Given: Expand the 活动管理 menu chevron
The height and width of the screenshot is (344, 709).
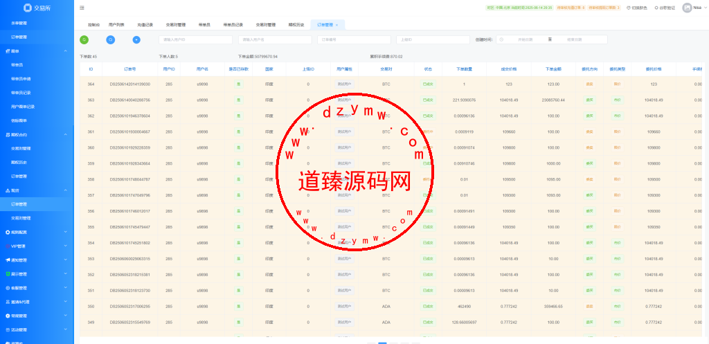Looking at the screenshot, I should pyautogui.click(x=66, y=330).
